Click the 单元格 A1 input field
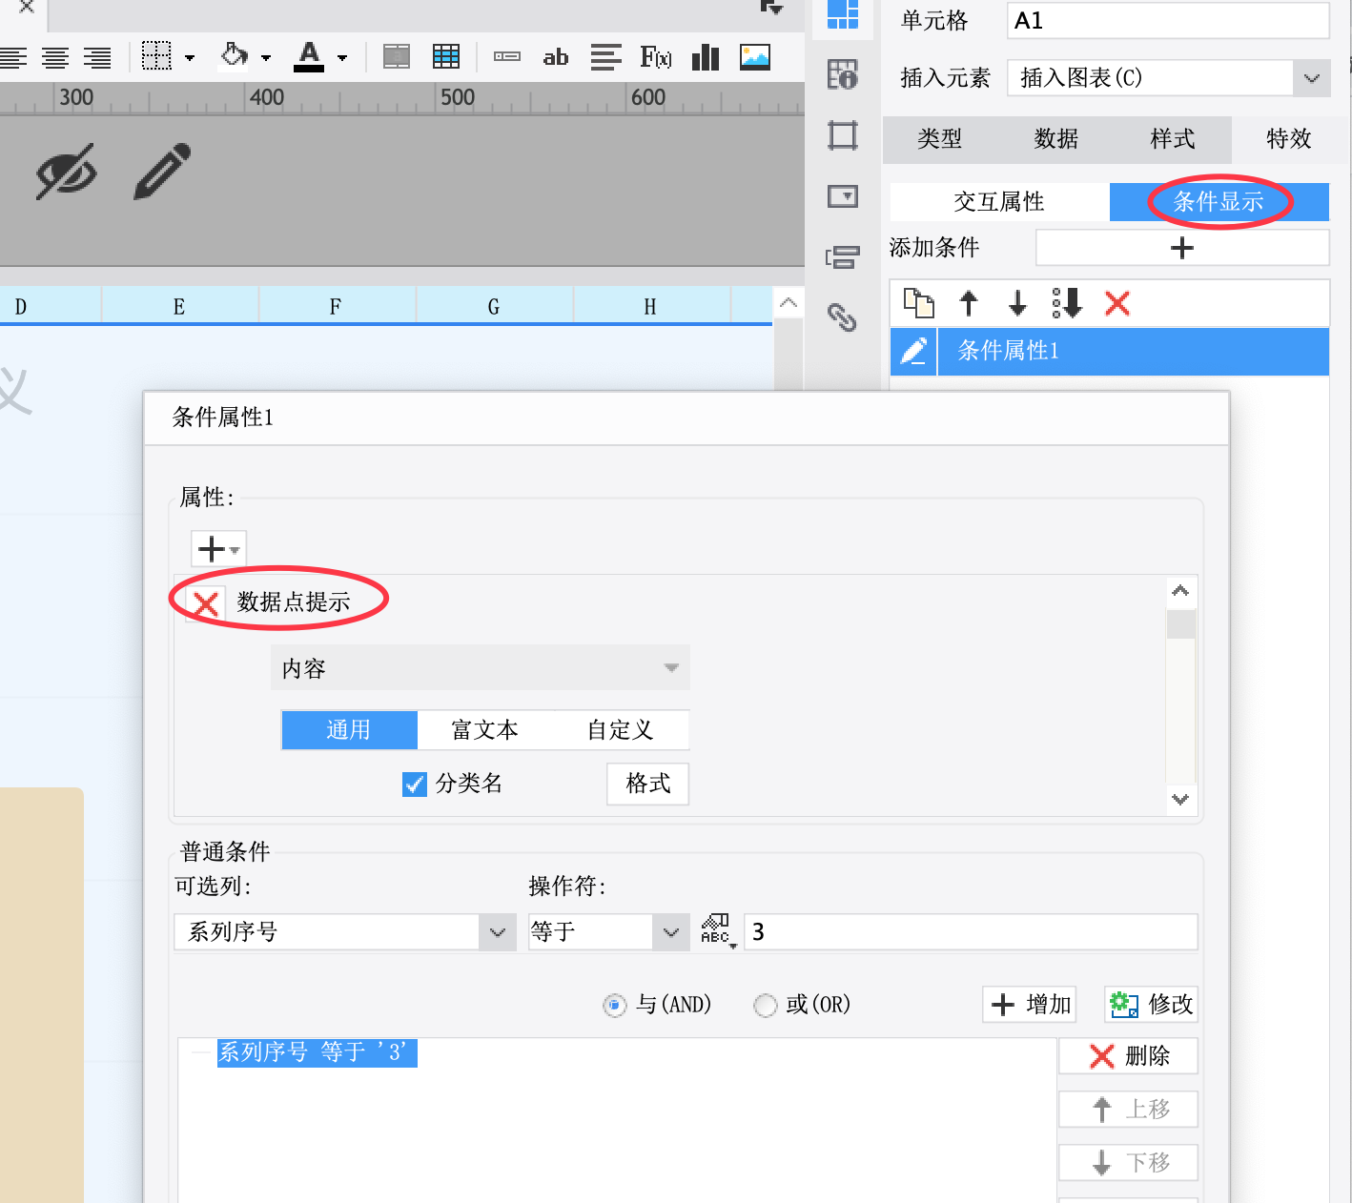 (1168, 21)
